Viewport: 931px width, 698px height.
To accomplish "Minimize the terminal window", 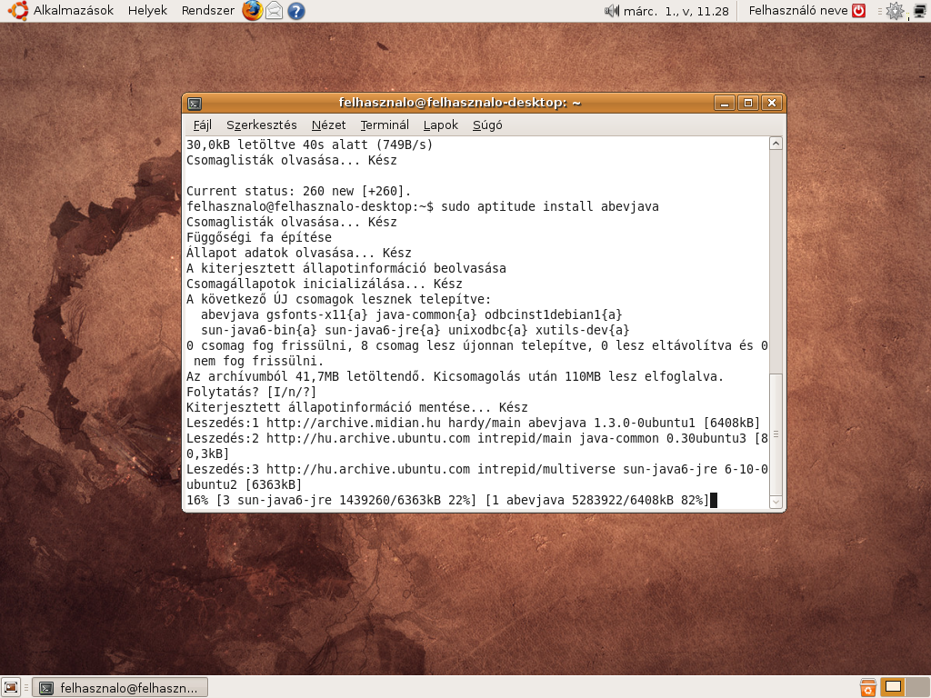I will pyautogui.click(x=724, y=104).
